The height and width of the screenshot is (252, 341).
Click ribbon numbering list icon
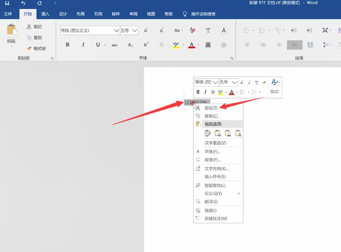(262, 30)
